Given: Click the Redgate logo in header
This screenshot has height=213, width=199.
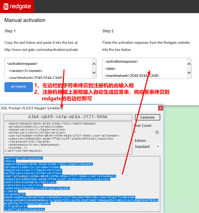Looking at the screenshot, I should [x=17, y=7].
